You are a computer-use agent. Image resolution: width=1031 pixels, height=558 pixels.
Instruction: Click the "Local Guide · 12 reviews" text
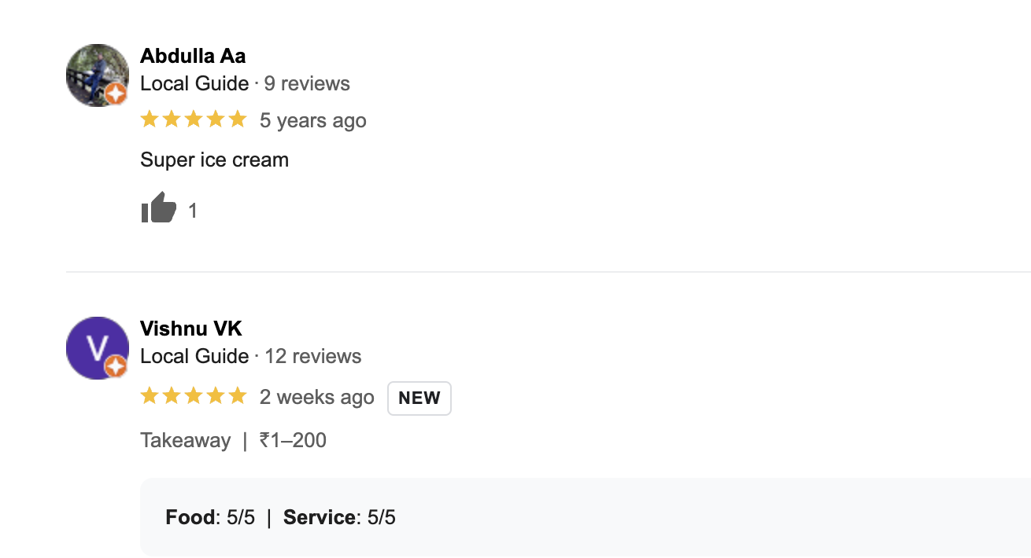click(x=250, y=356)
